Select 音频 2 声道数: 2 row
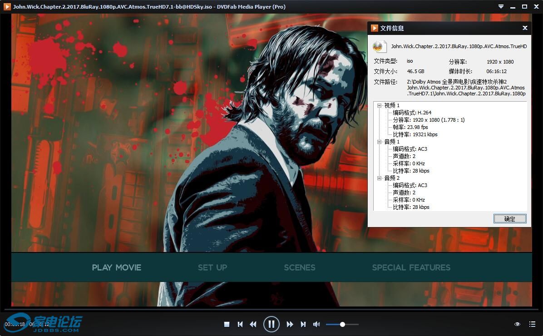 (x=404, y=193)
